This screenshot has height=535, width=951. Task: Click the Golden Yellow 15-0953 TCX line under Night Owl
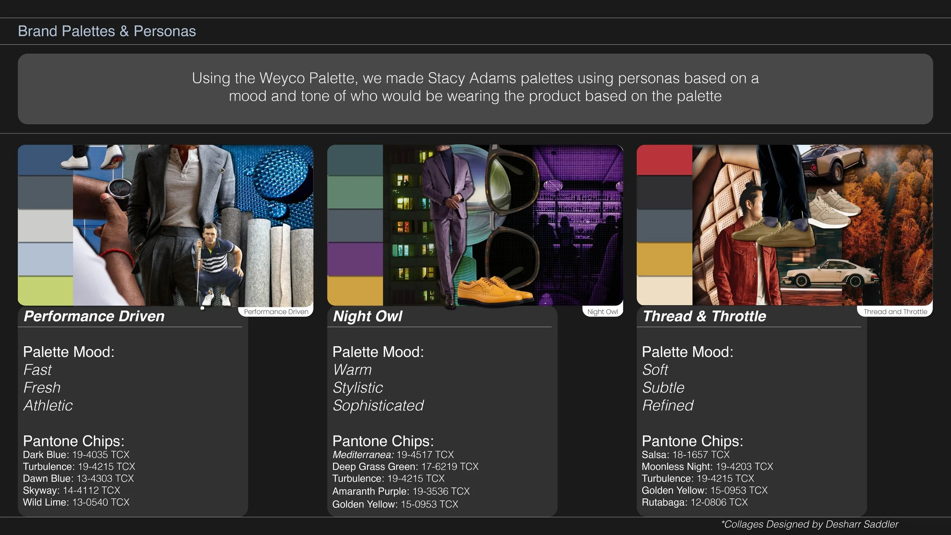[x=395, y=504]
